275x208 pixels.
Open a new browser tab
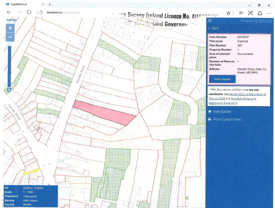(x=50, y=4)
